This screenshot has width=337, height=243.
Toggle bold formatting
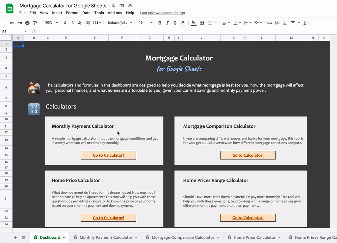pos(160,23)
